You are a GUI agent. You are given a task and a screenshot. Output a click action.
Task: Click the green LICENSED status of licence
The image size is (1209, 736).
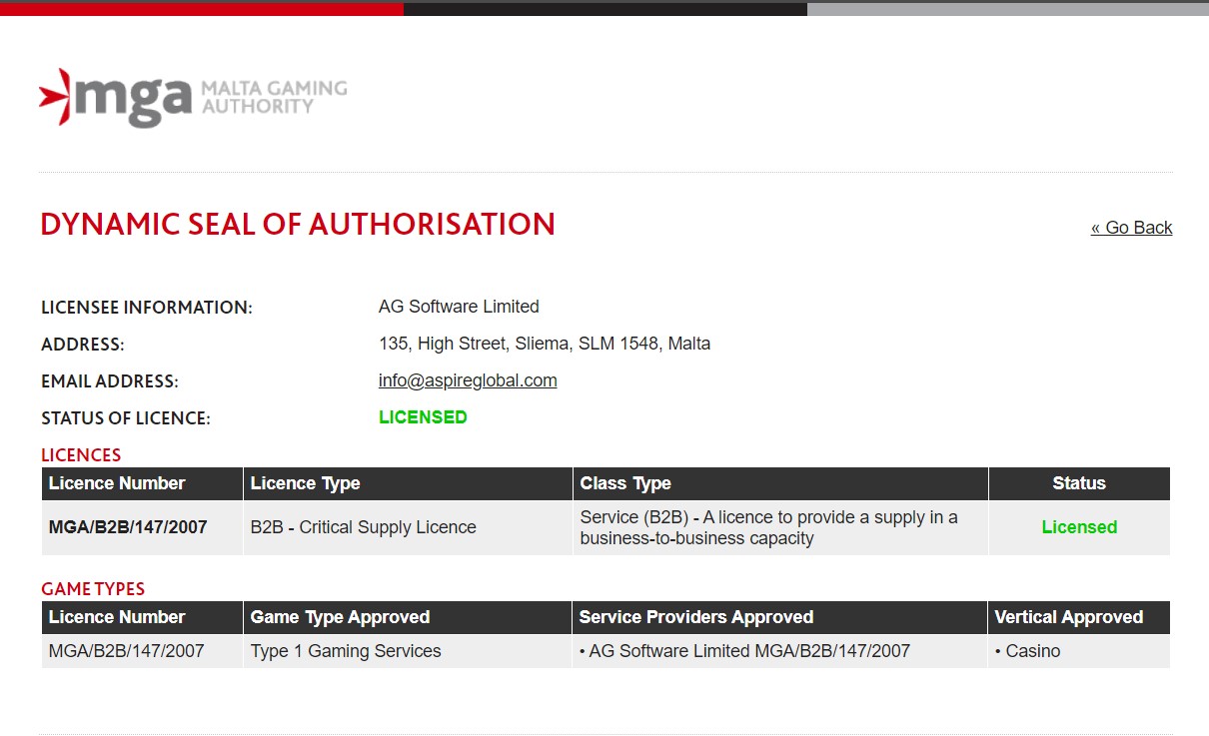tap(423, 417)
